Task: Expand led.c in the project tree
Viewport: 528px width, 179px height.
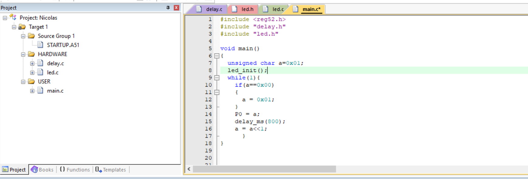Action: point(32,73)
